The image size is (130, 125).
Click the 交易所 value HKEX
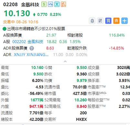[81, 119]
